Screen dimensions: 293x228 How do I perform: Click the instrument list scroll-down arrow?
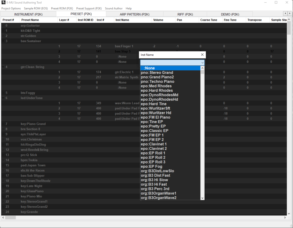202,198
